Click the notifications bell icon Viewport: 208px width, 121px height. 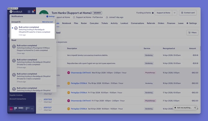click(x=33, y=12)
